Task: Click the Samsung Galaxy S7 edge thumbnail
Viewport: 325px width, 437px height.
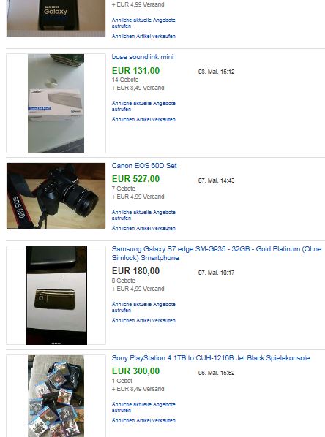Action: click(56, 295)
